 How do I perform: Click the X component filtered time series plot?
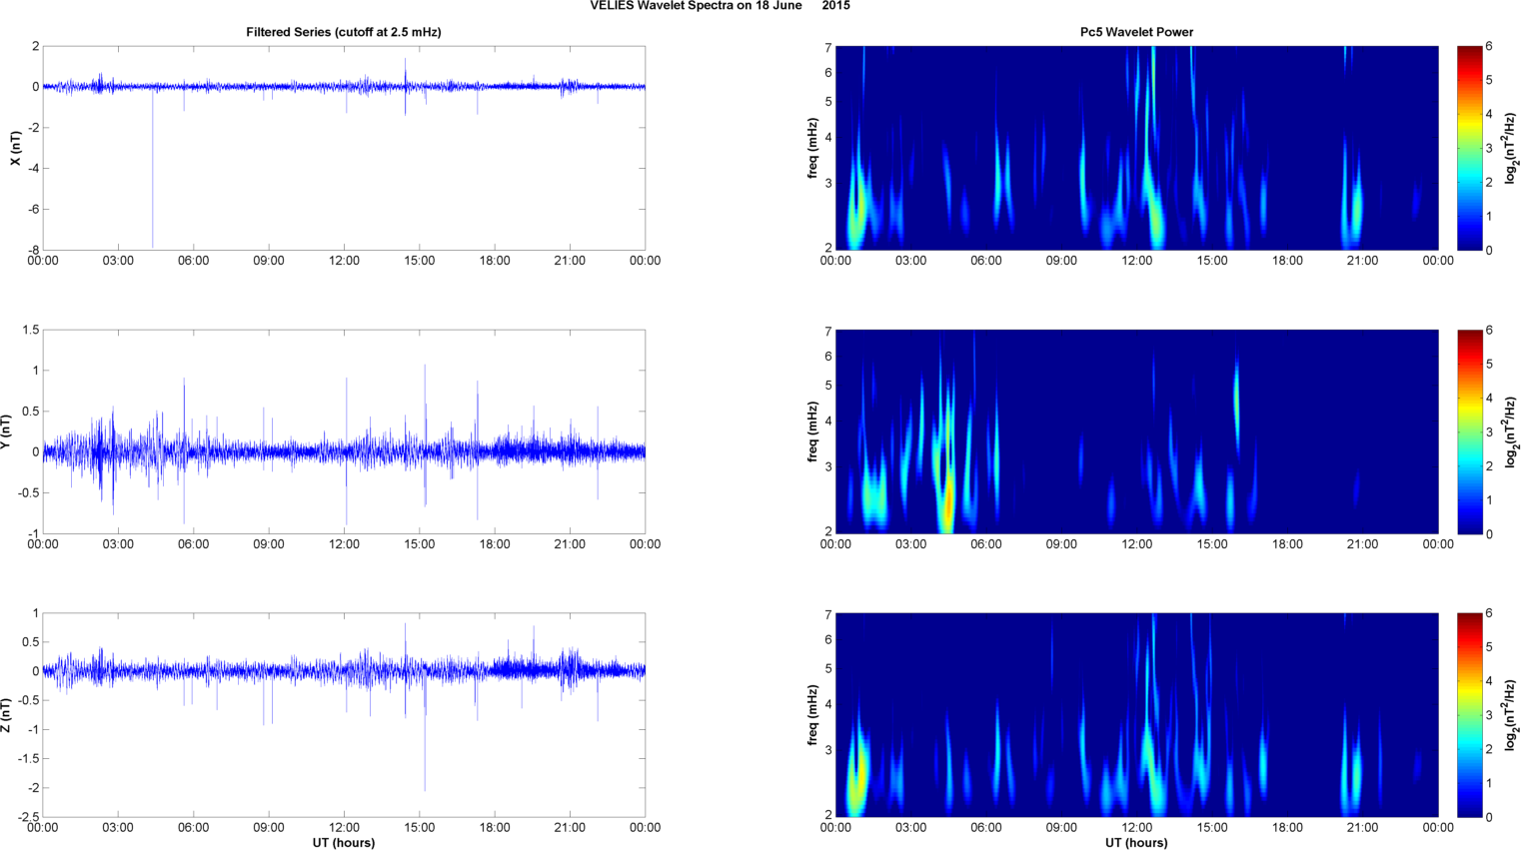344,148
